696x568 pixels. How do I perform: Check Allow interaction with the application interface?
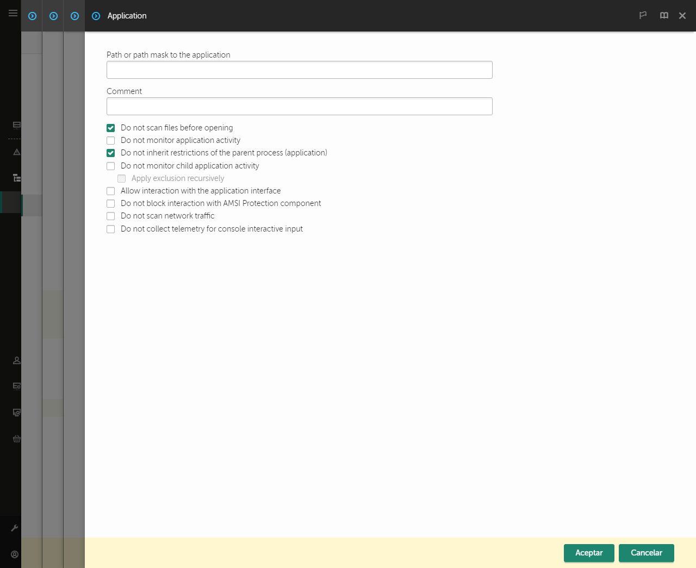pyautogui.click(x=111, y=191)
